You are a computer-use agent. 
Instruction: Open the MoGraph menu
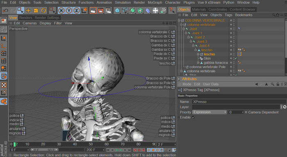(x=155, y=2)
